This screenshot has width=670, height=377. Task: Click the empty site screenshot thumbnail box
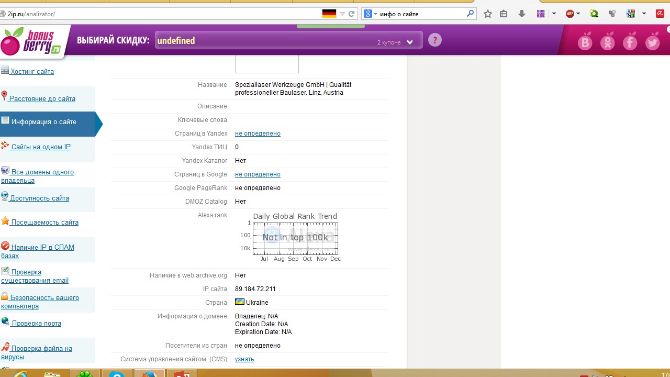coord(267,64)
